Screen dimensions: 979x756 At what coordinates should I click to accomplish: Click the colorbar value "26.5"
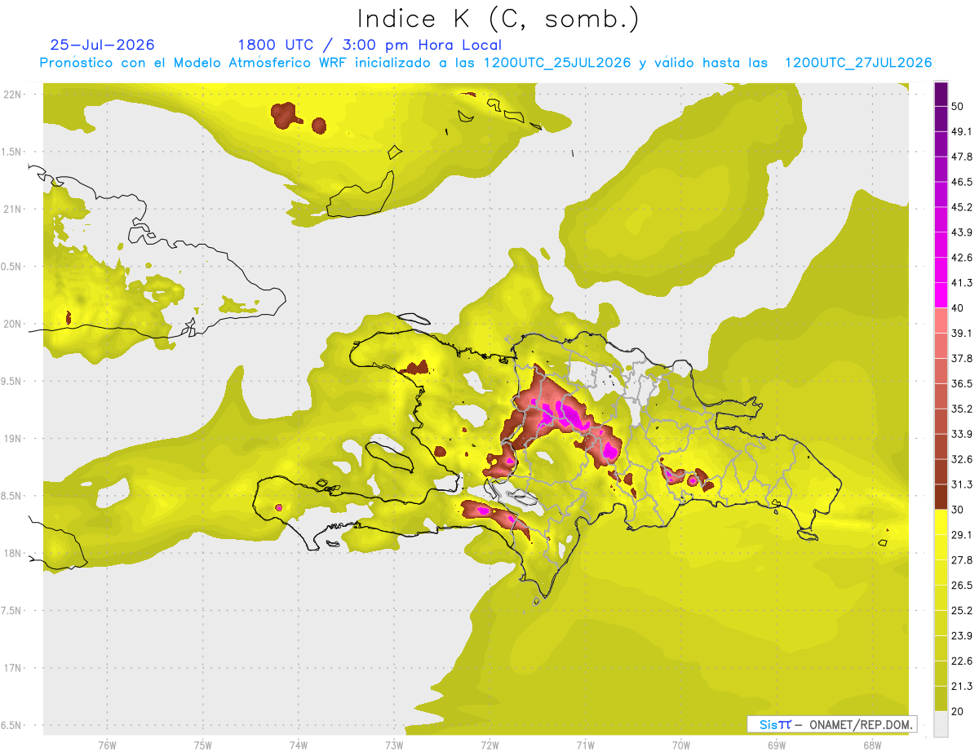click(x=963, y=585)
